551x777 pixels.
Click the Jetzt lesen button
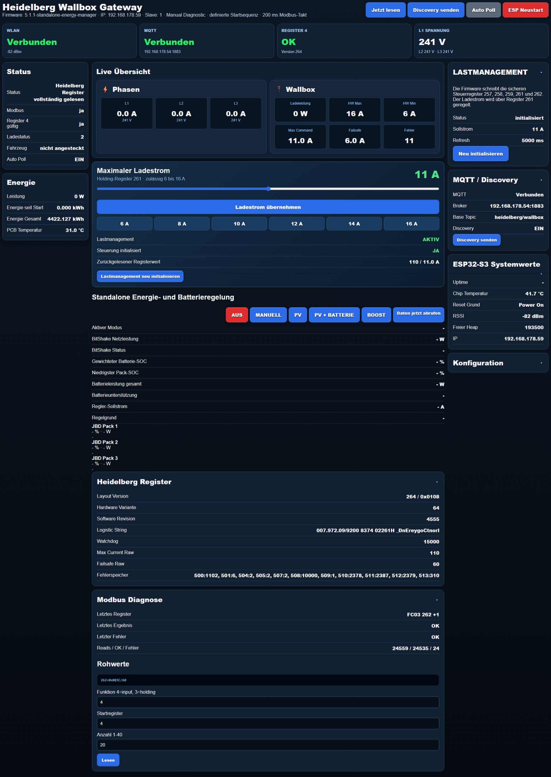click(x=385, y=10)
